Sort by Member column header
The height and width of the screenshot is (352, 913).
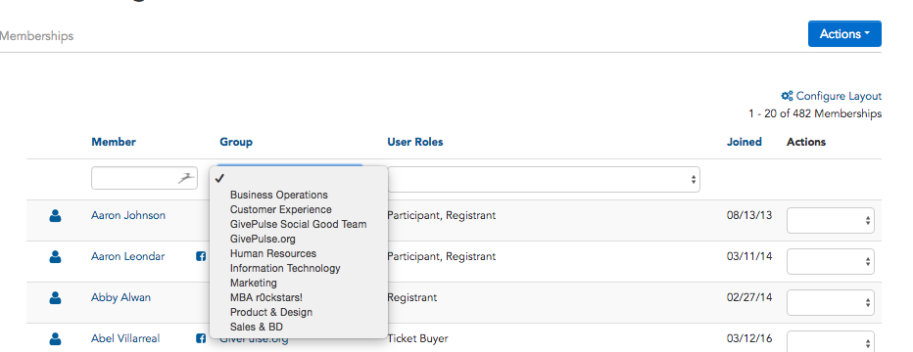click(114, 142)
